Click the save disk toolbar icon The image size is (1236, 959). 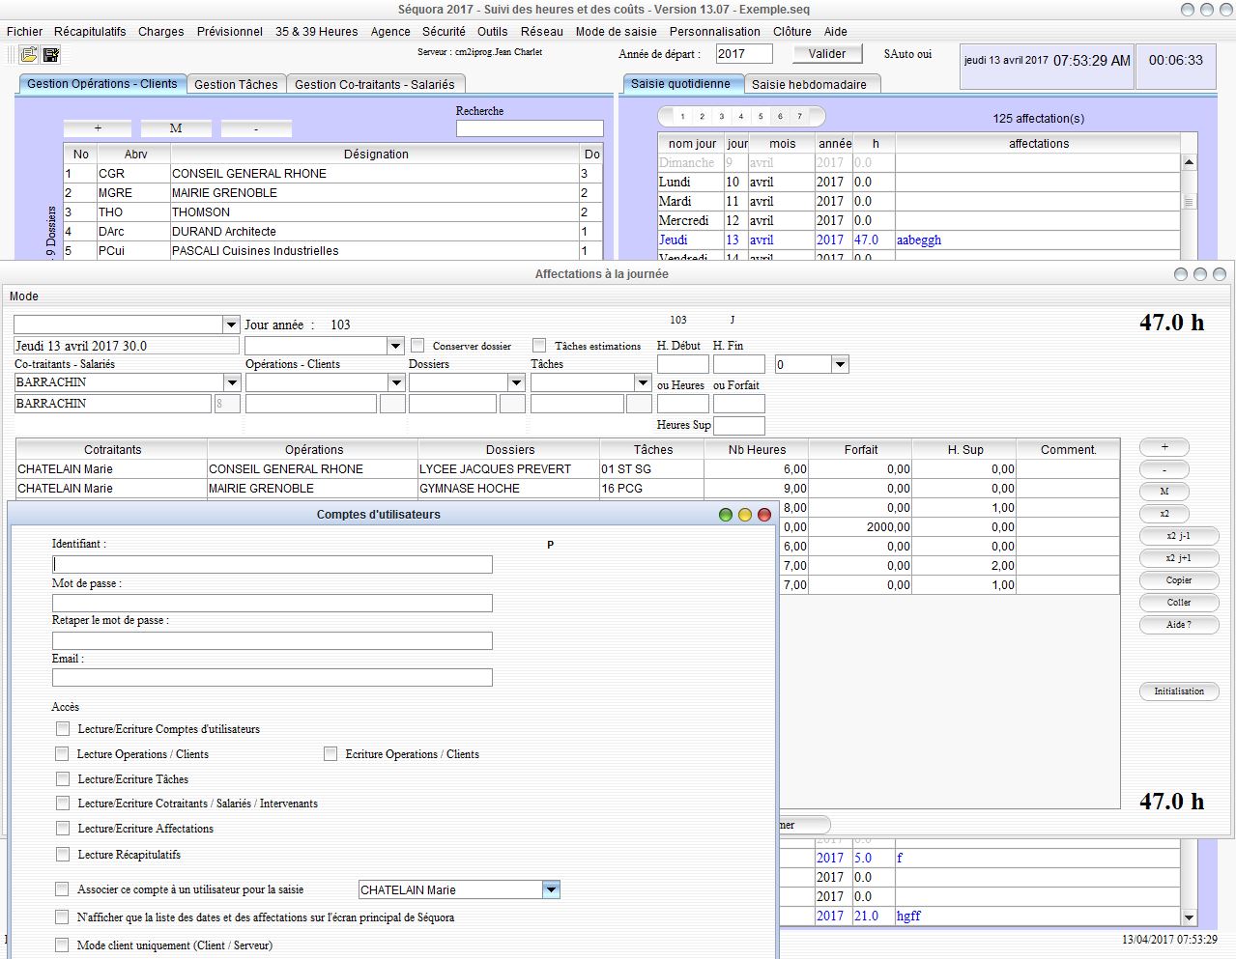[x=51, y=55]
